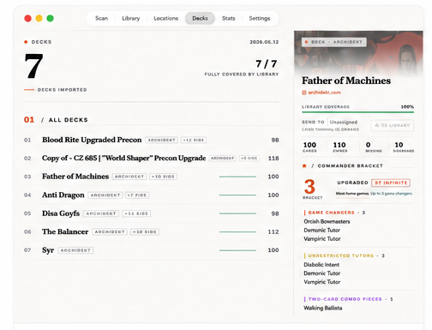
Task: Go to the Locations tab
Action: (x=165, y=18)
